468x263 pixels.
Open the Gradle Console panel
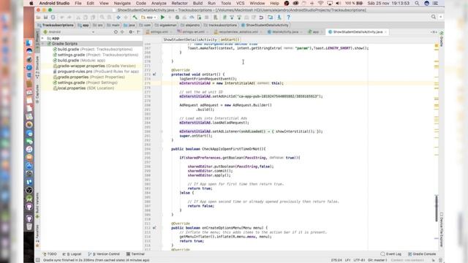(422, 254)
